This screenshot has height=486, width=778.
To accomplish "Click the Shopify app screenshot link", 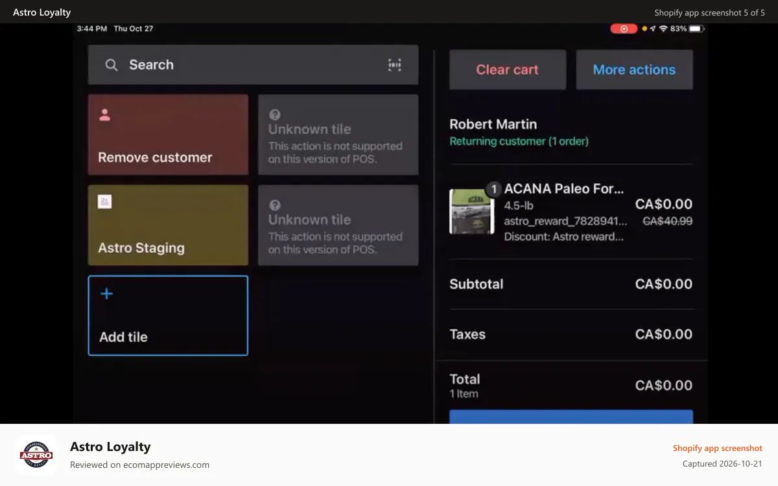I will 718,448.
